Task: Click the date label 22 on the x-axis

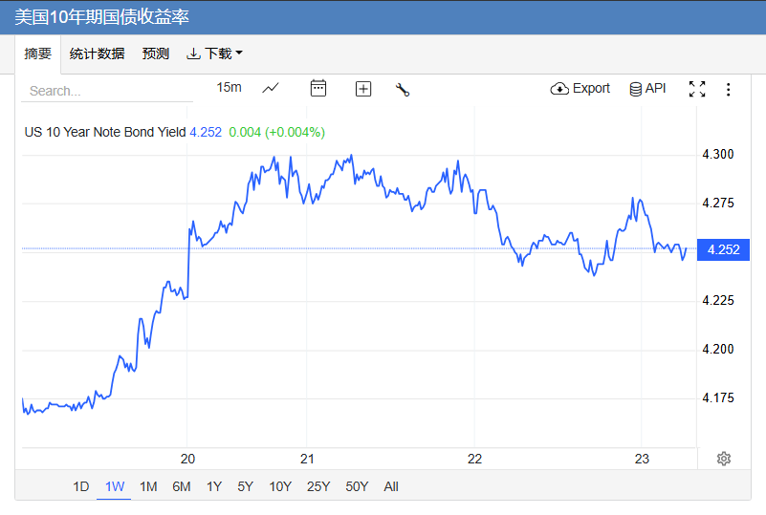Action: point(474,459)
